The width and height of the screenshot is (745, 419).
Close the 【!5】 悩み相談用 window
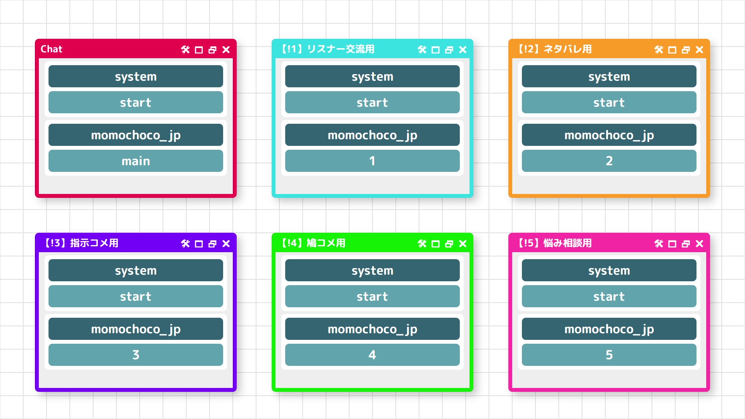click(700, 244)
